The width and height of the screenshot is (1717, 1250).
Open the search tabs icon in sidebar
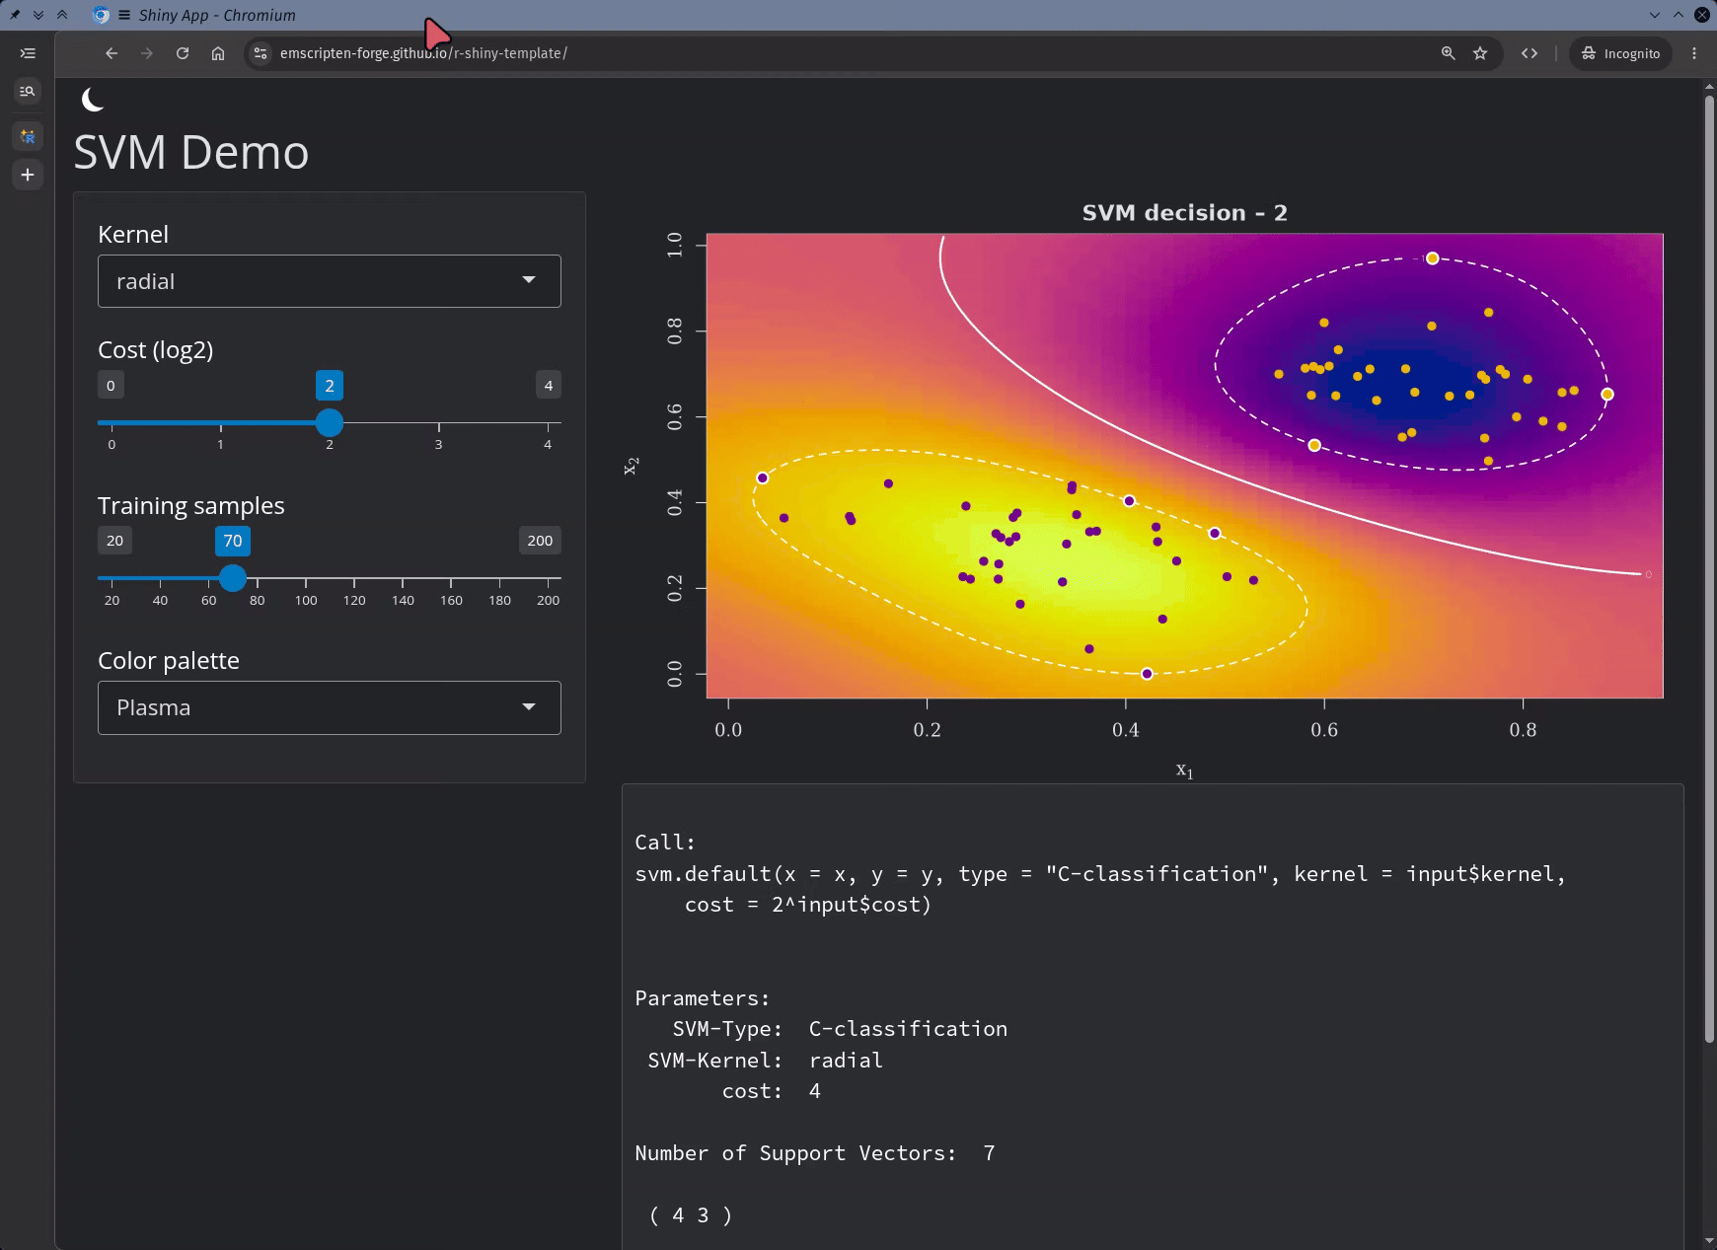[x=28, y=91]
